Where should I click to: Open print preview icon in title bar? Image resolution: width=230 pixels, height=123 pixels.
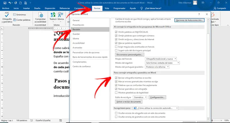coord(26,3)
